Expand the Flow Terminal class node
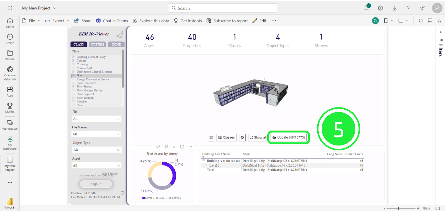445x211 pixels. 73,98
